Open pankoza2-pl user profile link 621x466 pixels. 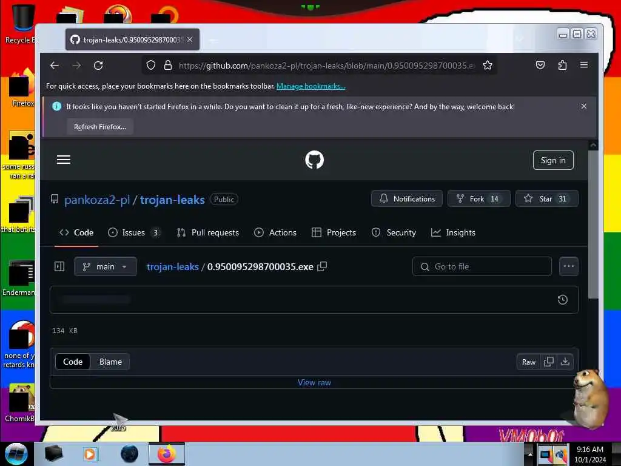click(x=97, y=200)
